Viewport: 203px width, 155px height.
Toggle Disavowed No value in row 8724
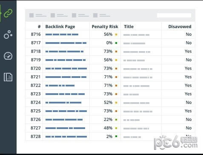(189, 102)
